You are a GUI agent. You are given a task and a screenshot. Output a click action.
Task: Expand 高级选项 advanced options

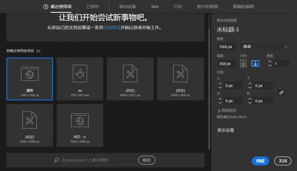coord(227,110)
